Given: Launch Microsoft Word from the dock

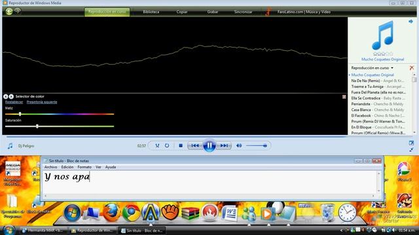Looking at the screenshot, I should tap(230, 213).
